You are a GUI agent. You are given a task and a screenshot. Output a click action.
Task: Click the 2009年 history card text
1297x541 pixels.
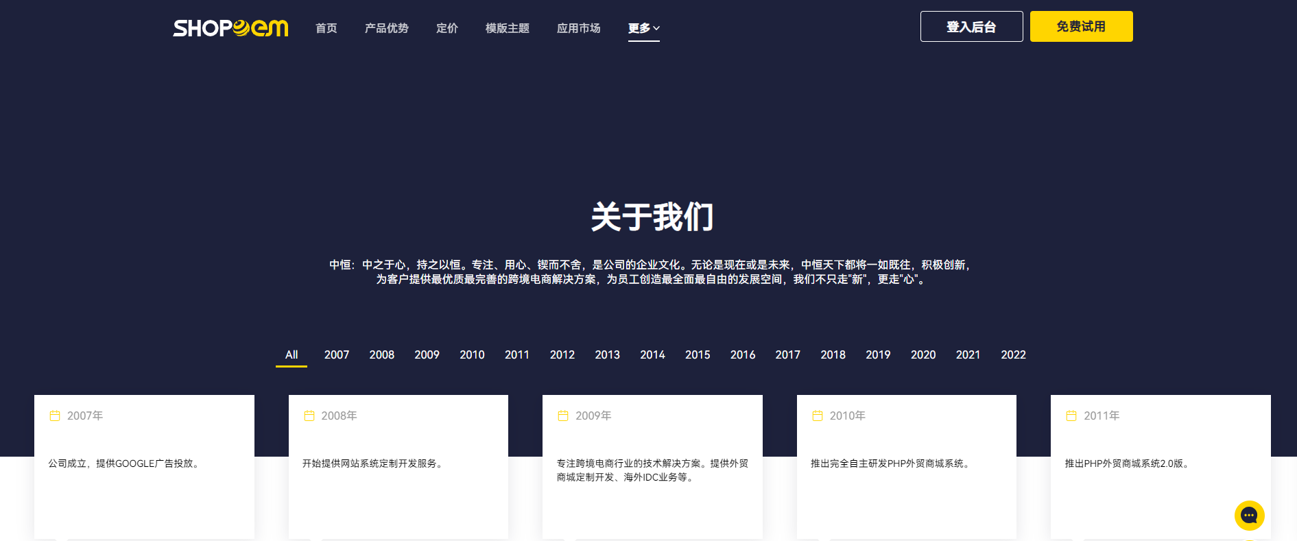click(x=652, y=470)
